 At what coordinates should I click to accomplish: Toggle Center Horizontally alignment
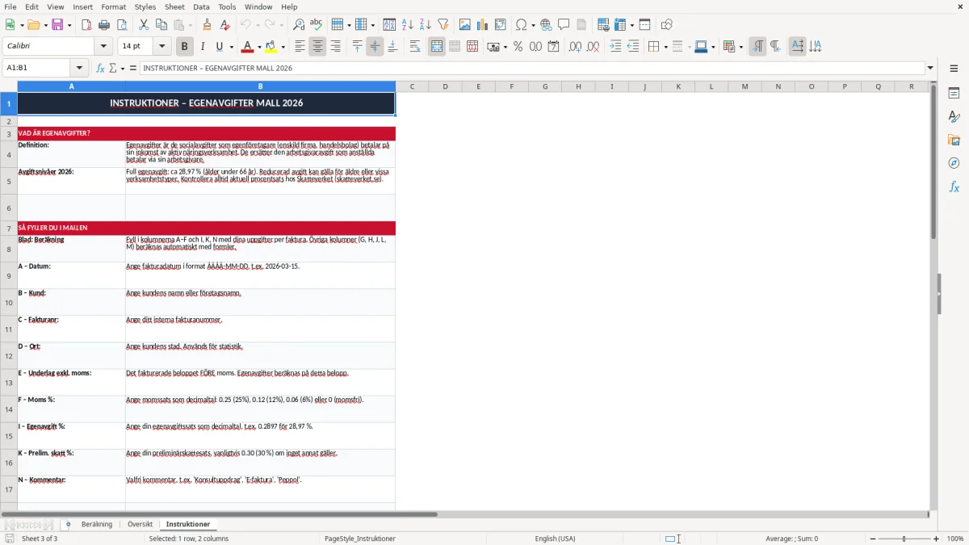[x=317, y=47]
